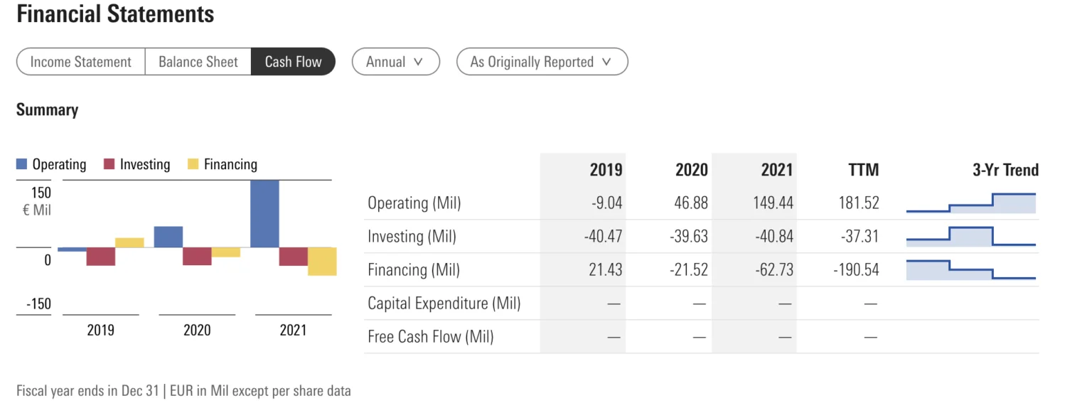Viewport: 1092px width, 413px height.
Task: Select the Cash Flow tab
Action: point(293,62)
